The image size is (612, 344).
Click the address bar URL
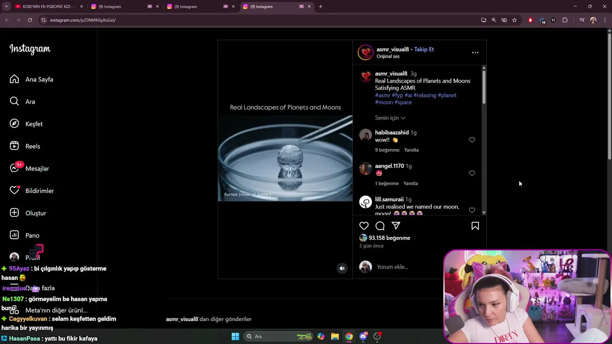[x=83, y=20]
